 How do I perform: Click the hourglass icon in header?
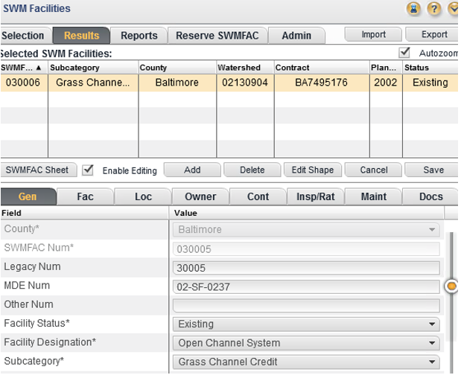[x=414, y=9]
